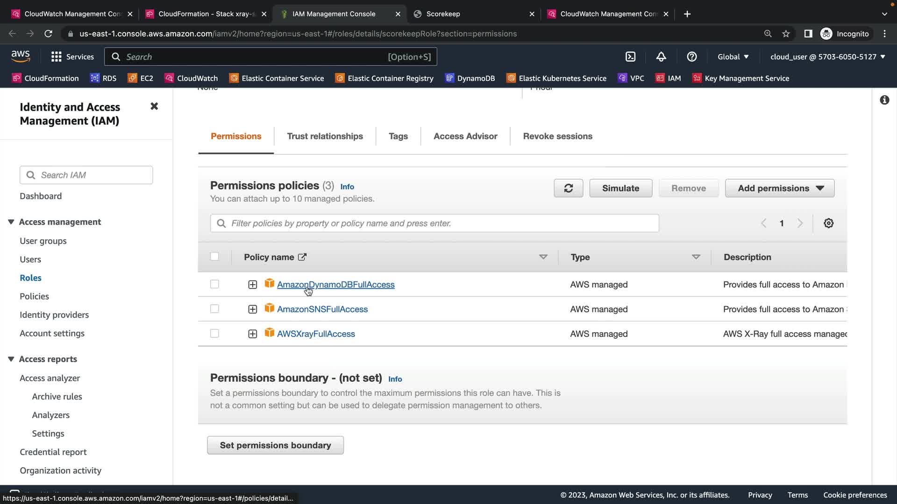Viewport: 897px width, 504px height.
Task: Open the Access Advisor tab
Action: 465,136
